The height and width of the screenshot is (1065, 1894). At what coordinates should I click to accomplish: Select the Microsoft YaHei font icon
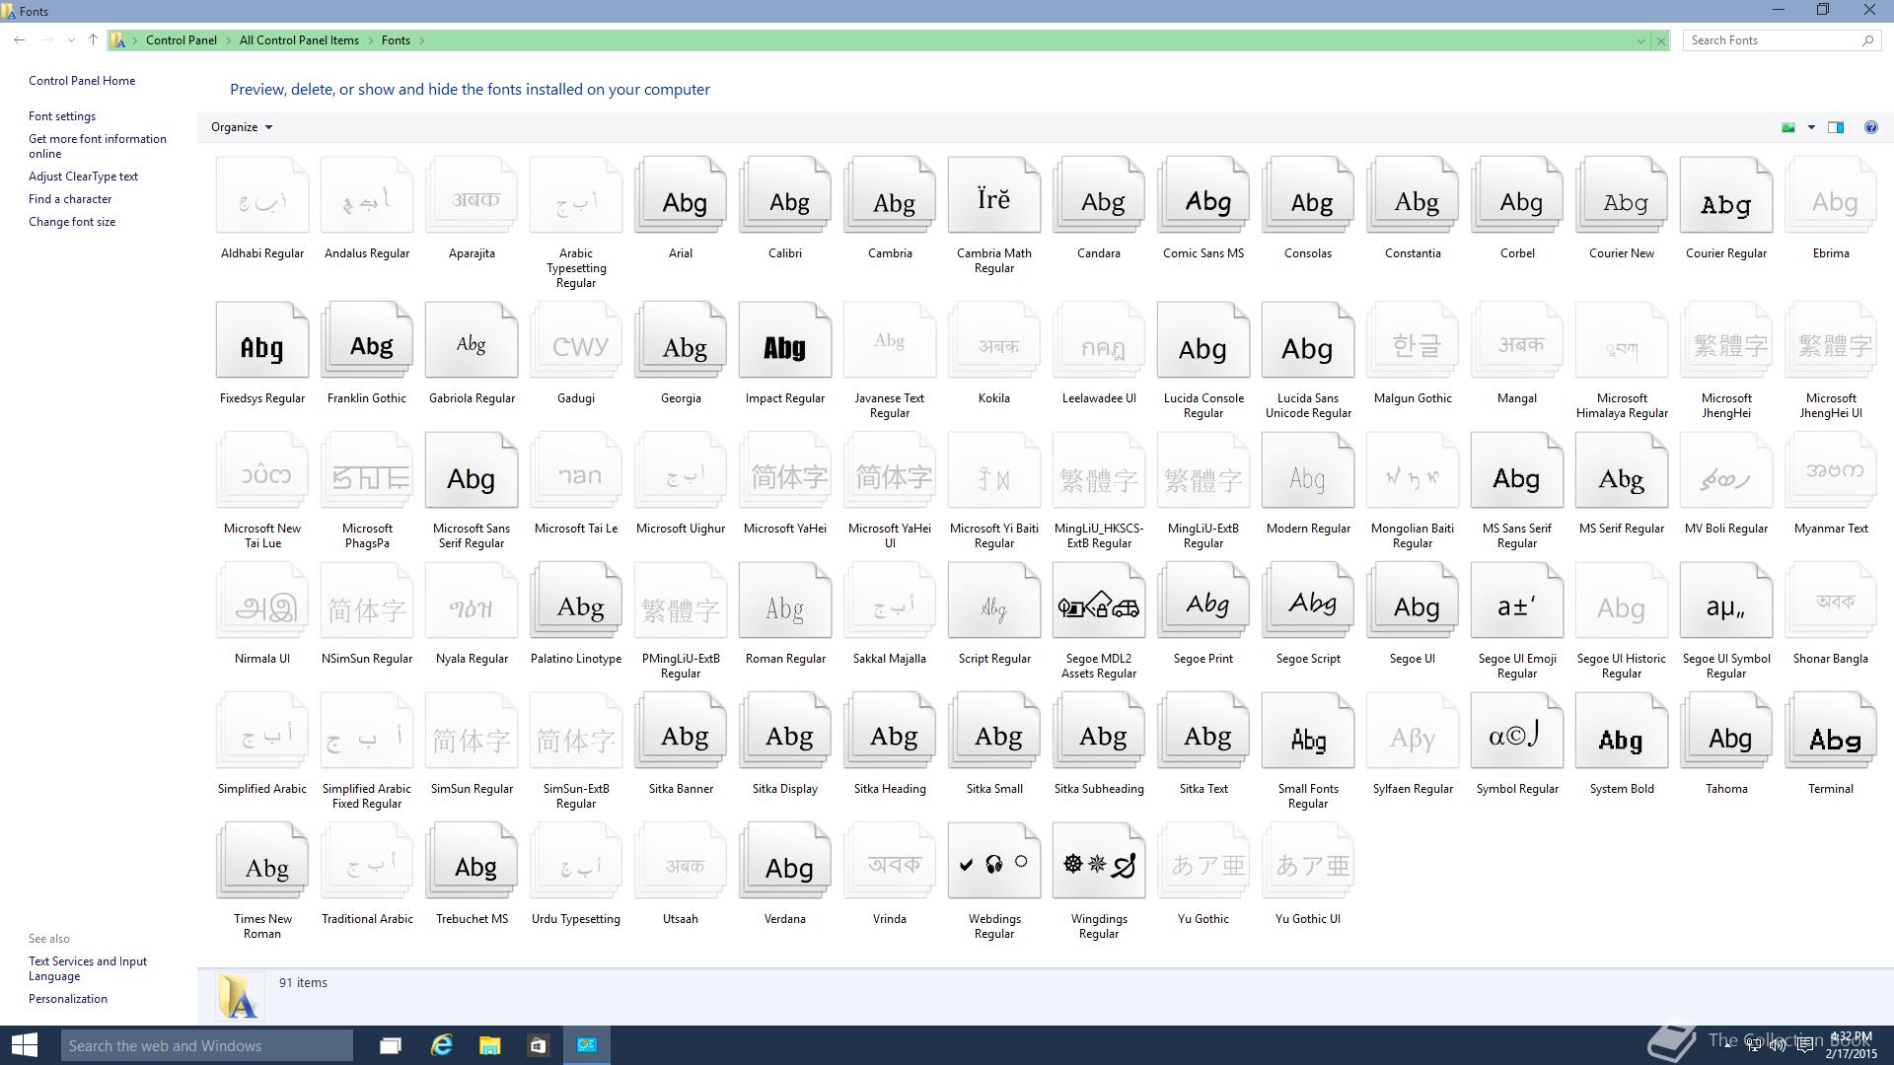tap(785, 470)
